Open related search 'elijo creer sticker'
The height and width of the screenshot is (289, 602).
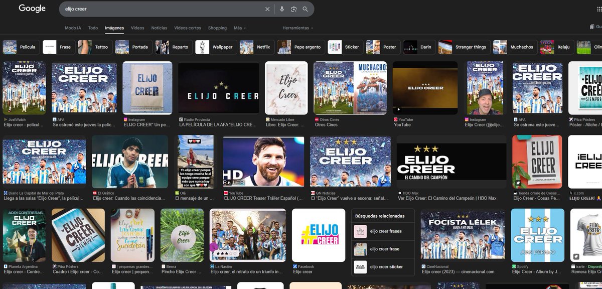pyautogui.click(x=383, y=267)
